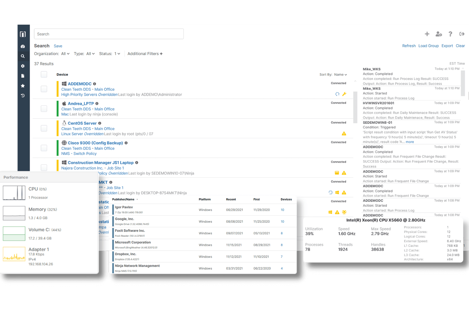This screenshot has width=469, height=312.
Task: Click the Platform column header
Action: pyautogui.click(x=205, y=199)
